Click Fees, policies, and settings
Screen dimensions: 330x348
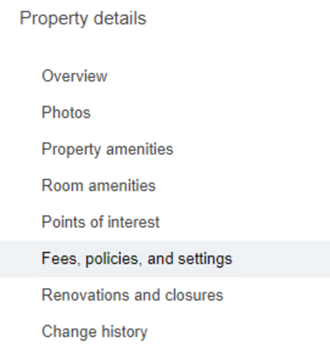click(137, 259)
